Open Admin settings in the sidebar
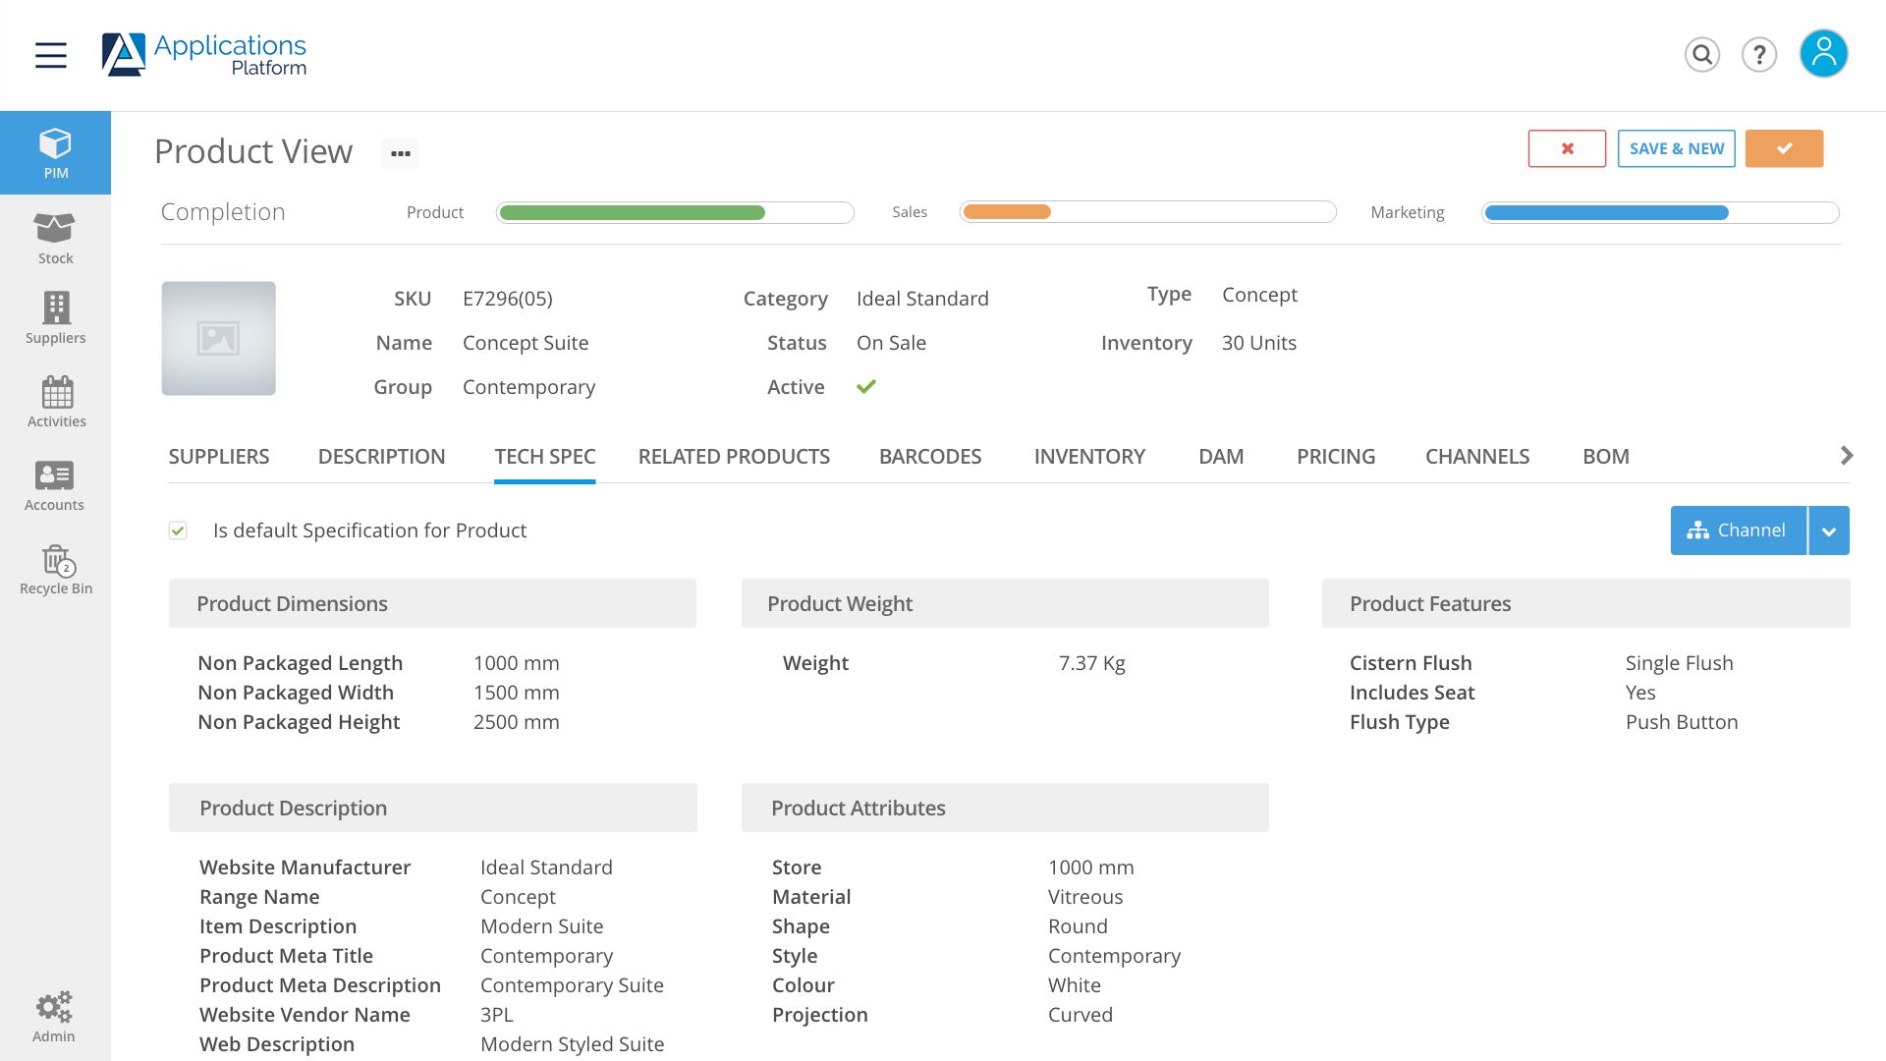This screenshot has height=1061, width=1886. (54, 1017)
